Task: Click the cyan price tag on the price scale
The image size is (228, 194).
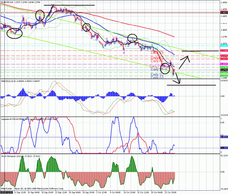Action: coord(224,46)
